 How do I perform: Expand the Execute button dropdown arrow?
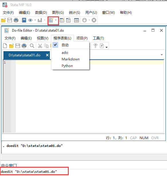pos(107,47)
